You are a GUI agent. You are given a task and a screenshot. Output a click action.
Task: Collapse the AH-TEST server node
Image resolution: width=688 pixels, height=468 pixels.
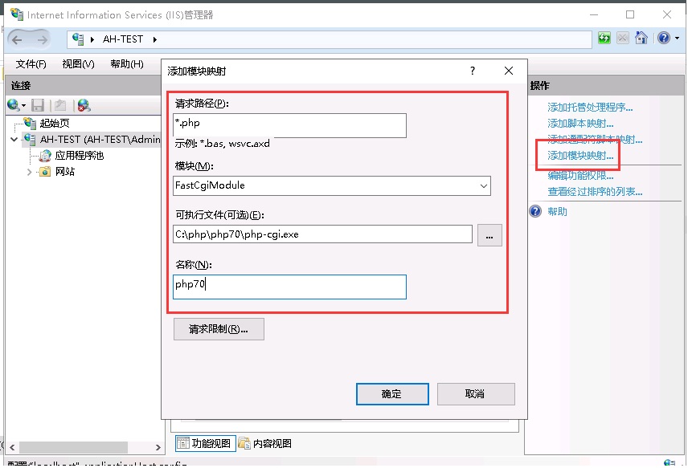14,140
